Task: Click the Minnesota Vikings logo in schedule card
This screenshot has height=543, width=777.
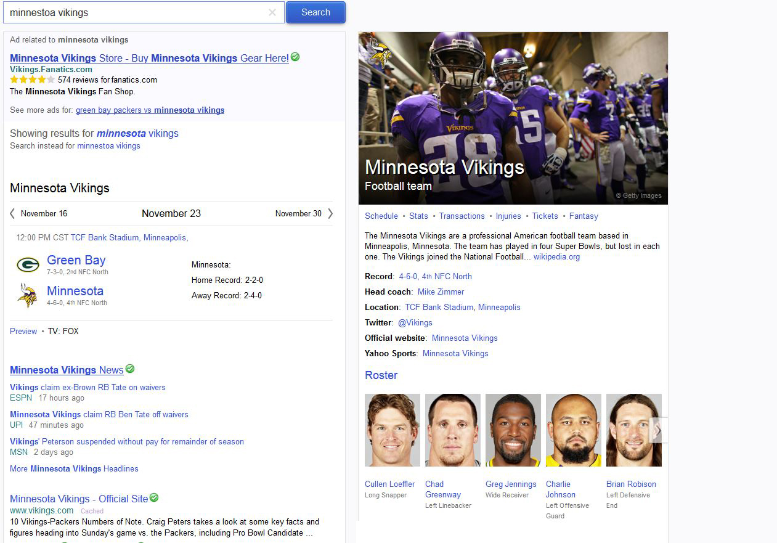Action: 27,295
